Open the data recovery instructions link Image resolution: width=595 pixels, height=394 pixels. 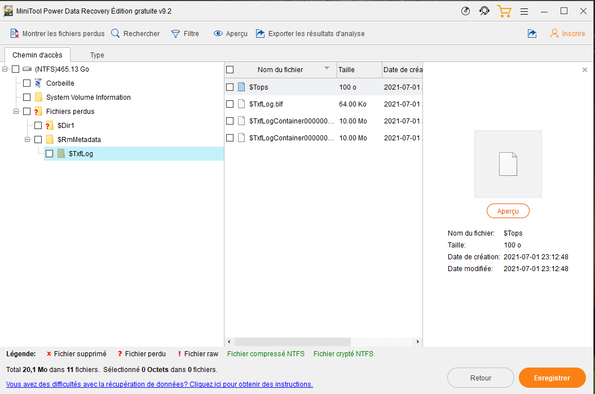159,384
